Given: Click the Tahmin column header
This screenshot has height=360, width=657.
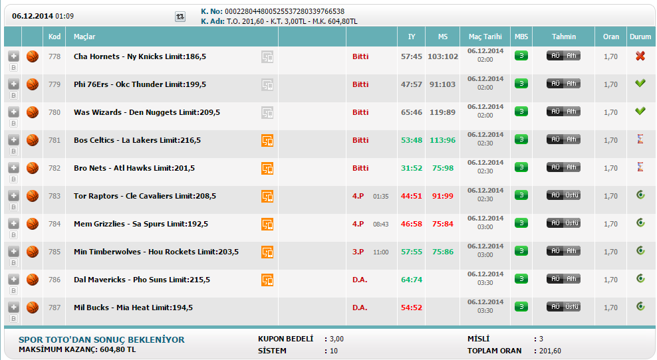Looking at the screenshot, I should point(563,37).
